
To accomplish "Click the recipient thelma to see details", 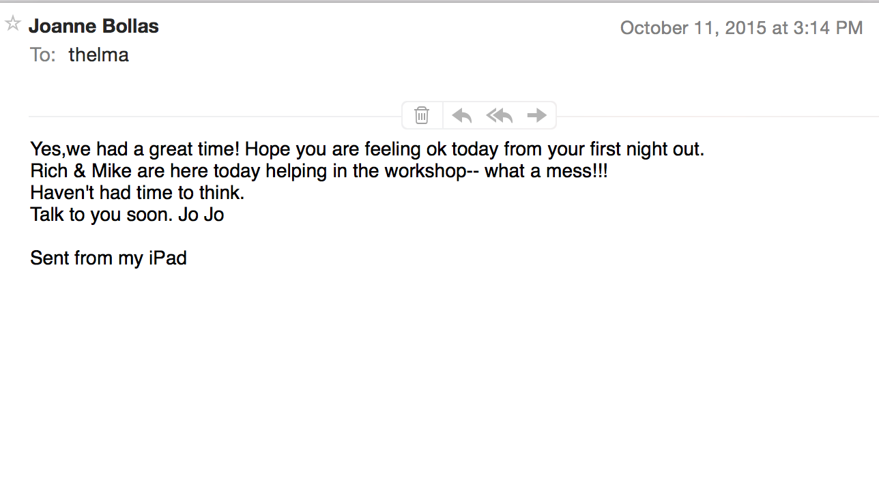I will pos(98,54).
